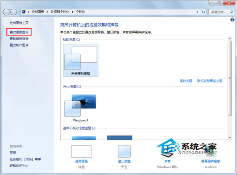Click the Back navigation arrow button
Viewport: 237px width, 175px height.
coord(6,13)
